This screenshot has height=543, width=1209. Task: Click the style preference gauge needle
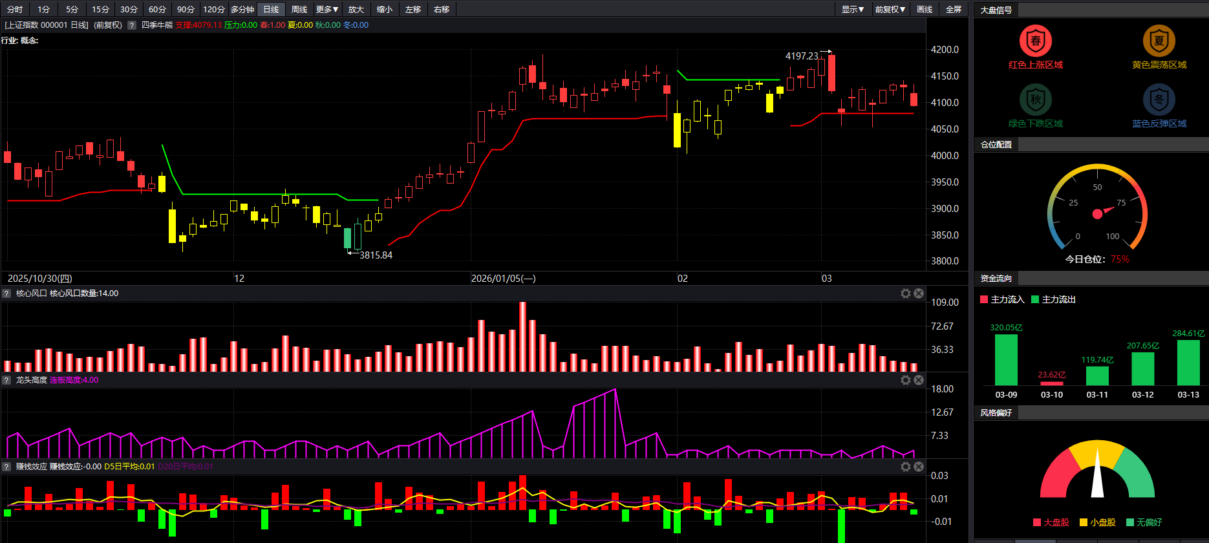1097,473
